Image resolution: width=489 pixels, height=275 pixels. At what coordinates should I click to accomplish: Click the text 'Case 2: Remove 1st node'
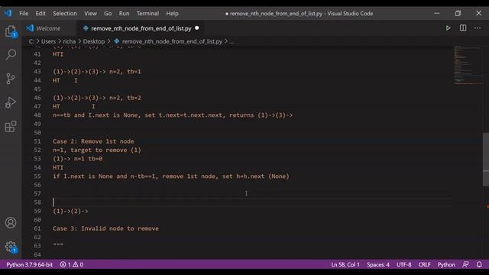pyautogui.click(x=93, y=141)
